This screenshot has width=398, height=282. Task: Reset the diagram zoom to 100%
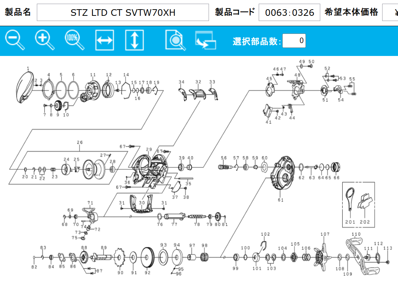(74, 40)
